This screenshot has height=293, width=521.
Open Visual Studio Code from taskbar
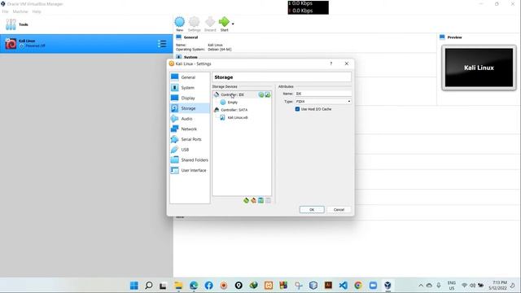tap(344, 286)
